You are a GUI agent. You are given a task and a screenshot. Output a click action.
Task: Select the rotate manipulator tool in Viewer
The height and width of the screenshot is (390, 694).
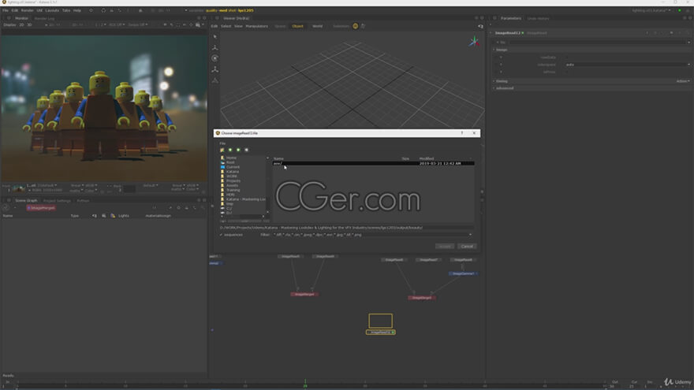[x=215, y=58]
